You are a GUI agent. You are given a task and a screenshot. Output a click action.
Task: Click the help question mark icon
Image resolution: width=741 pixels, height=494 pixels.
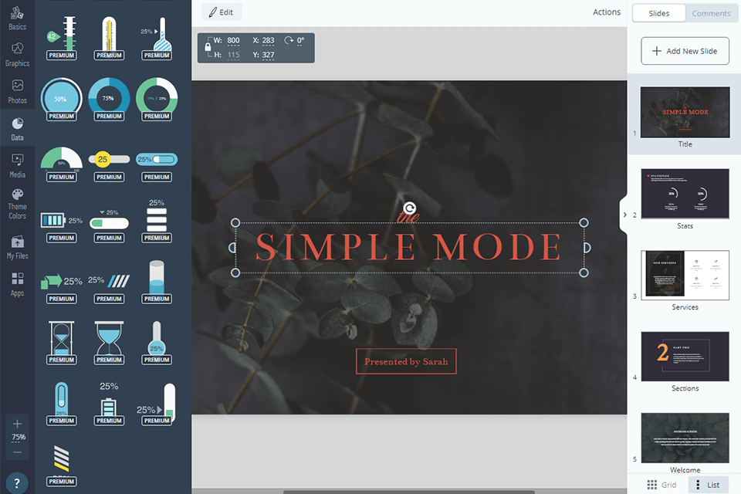click(17, 482)
